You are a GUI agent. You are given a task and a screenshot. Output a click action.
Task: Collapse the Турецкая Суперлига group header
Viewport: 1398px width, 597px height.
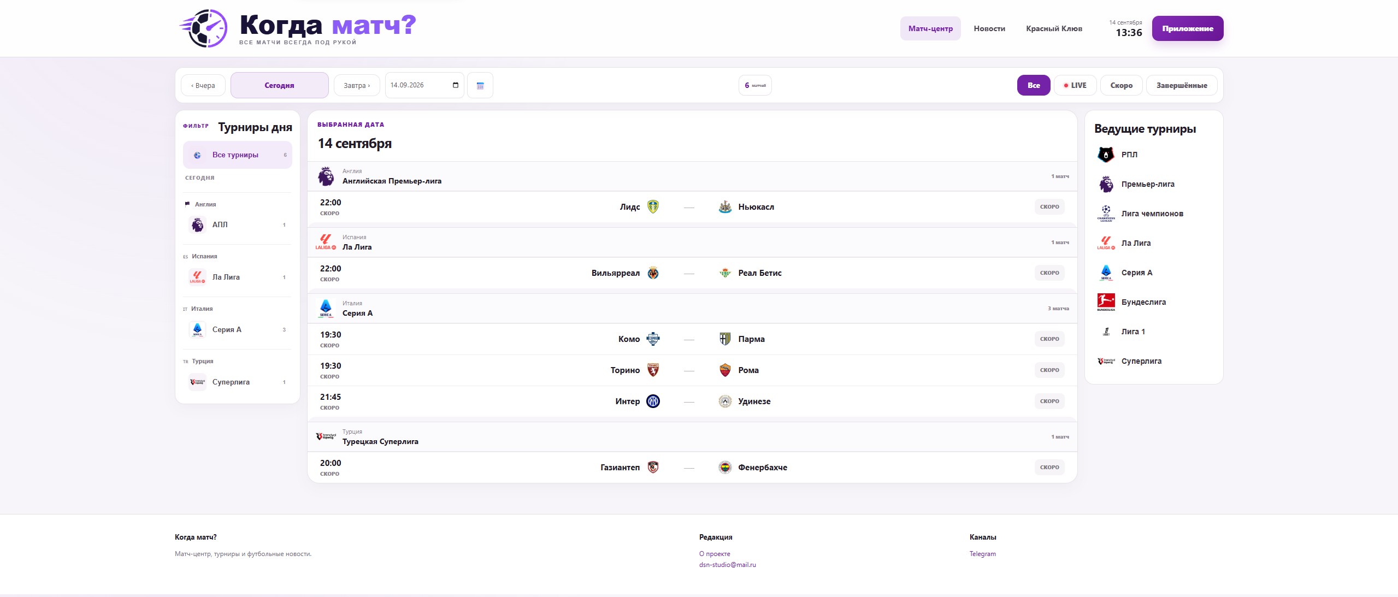coord(692,436)
